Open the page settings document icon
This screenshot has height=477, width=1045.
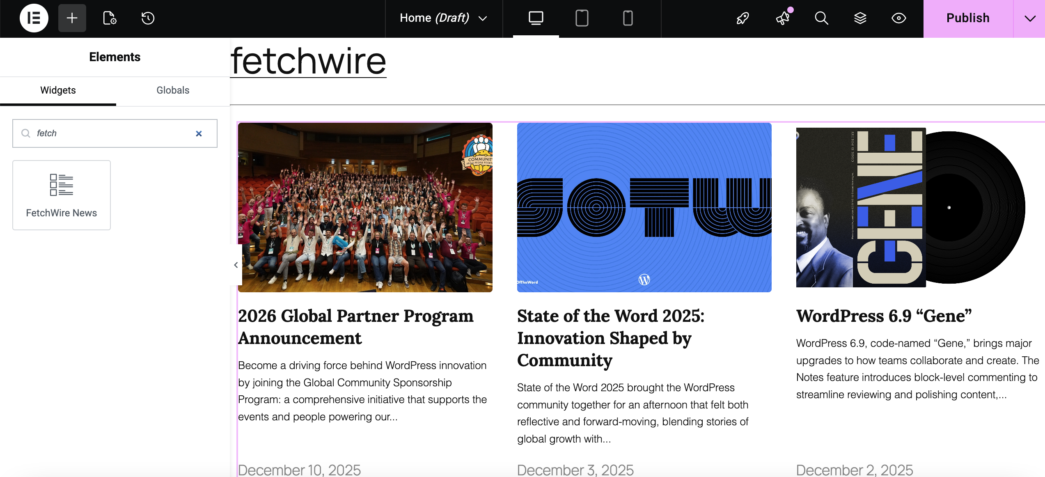(110, 18)
